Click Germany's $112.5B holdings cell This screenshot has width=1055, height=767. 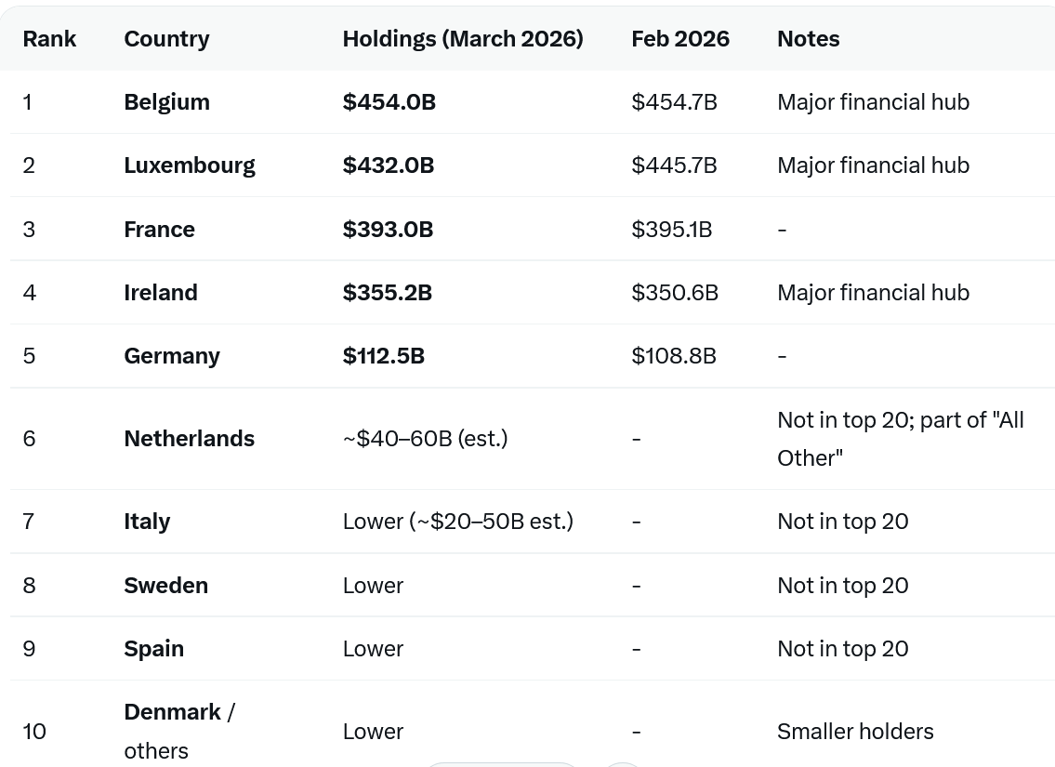pyautogui.click(x=384, y=356)
